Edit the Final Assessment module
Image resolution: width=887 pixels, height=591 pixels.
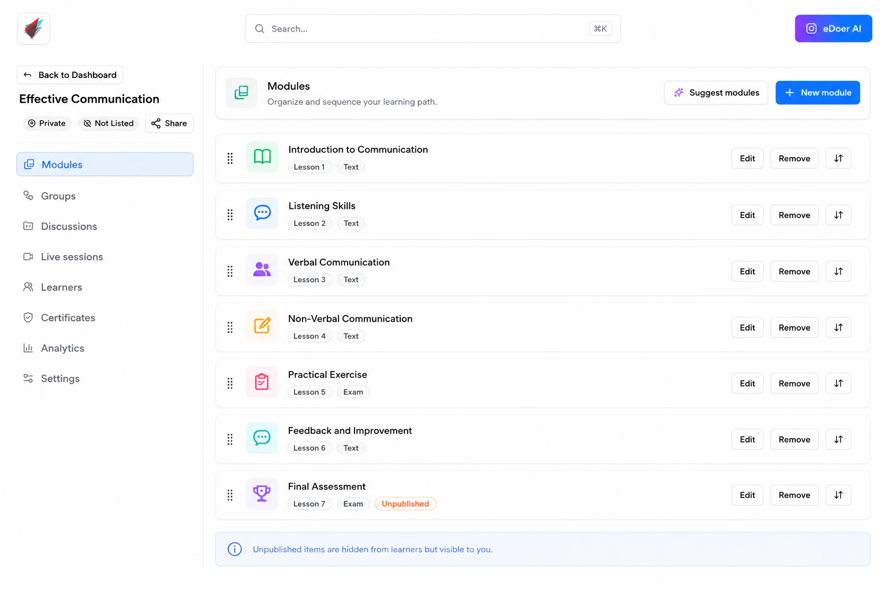(x=747, y=495)
